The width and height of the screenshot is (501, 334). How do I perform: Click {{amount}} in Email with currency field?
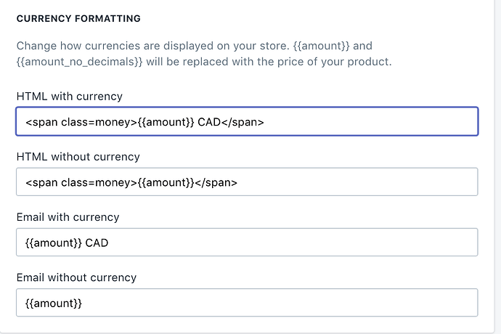pos(54,243)
